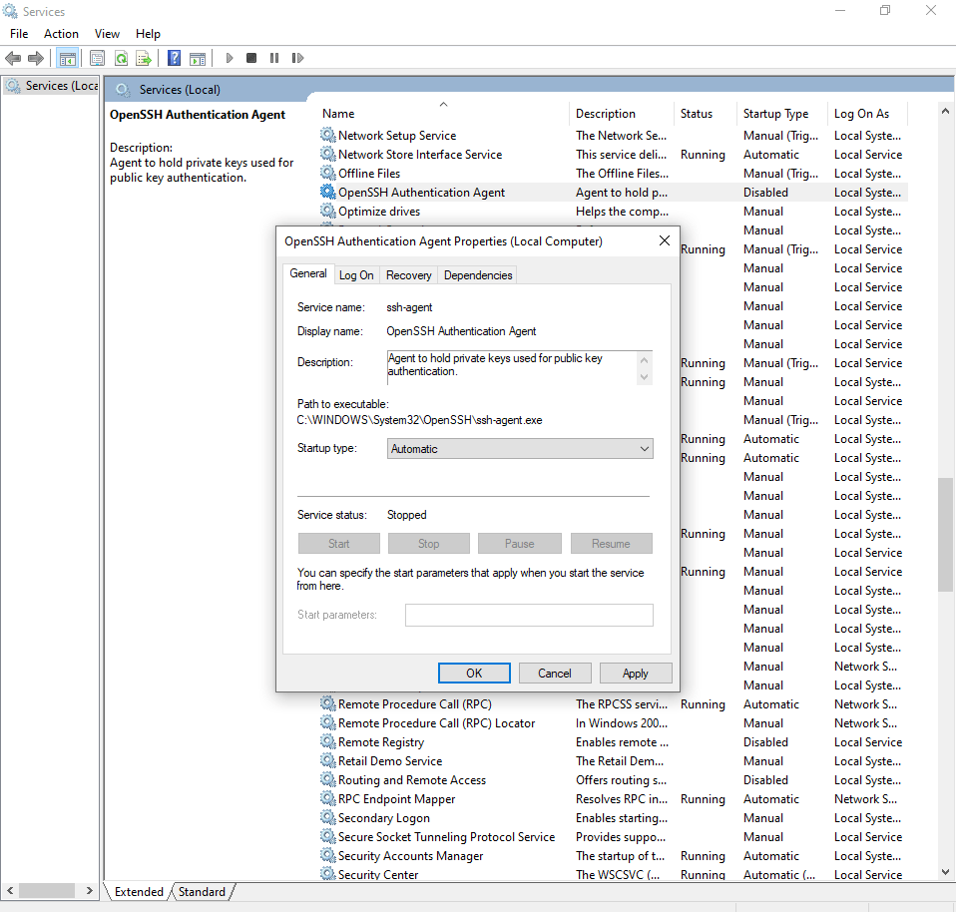Click services list vertical scrollbar down arrow
This screenshot has width=956, height=912.
click(945, 872)
